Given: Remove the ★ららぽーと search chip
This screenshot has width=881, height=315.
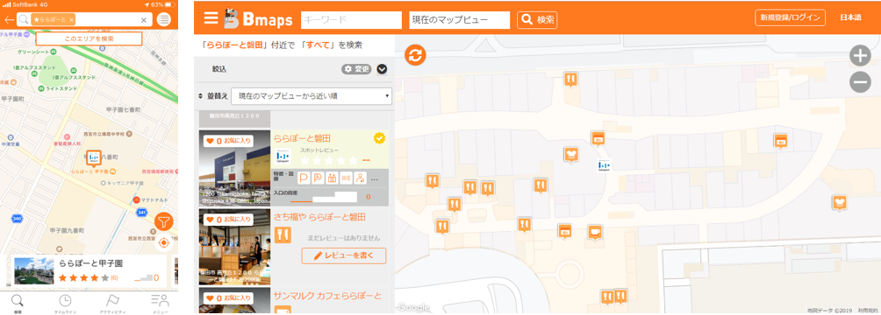Looking at the screenshot, I should 71,20.
